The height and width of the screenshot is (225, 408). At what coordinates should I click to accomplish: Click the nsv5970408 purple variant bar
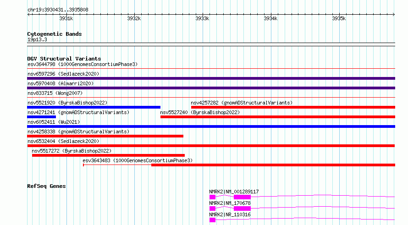211,88
